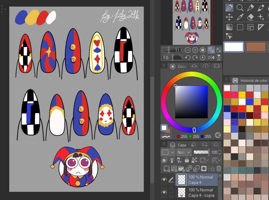Select the Decoration sparkle tool
The image size is (269, 200).
pos(261,18)
